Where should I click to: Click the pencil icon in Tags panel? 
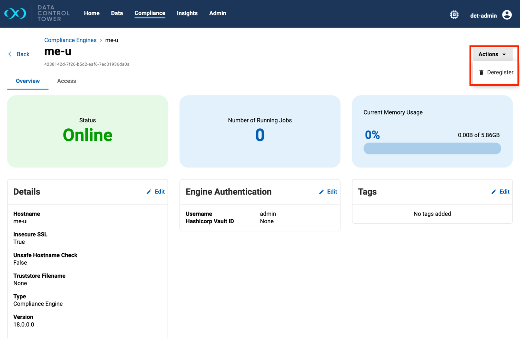tap(494, 192)
